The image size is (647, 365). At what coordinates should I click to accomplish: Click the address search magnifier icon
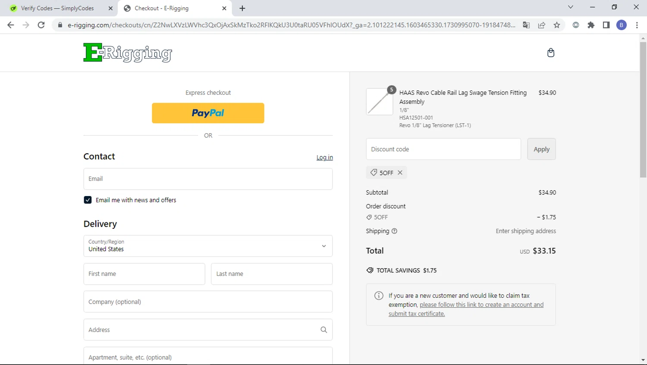point(323,330)
